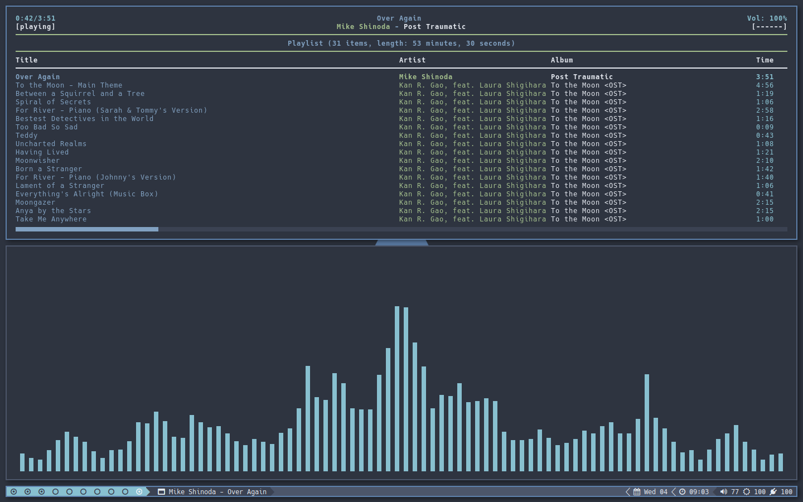Image resolution: width=803 pixels, height=502 pixels.
Task: Click the 'Mike Shinoda - Over Again' bar window title
Action: tap(218, 492)
